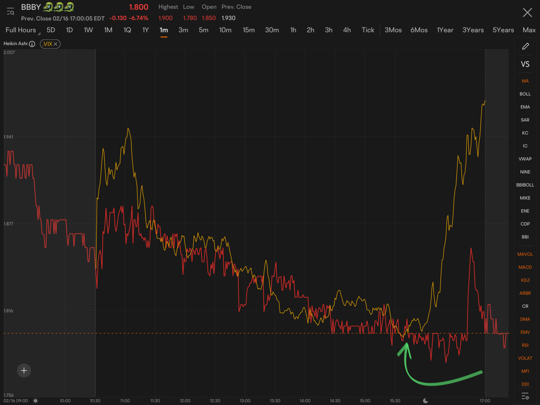The image size is (540, 405).
Task: Toggle the VOLAT indicator
Action: click(525, 358)
